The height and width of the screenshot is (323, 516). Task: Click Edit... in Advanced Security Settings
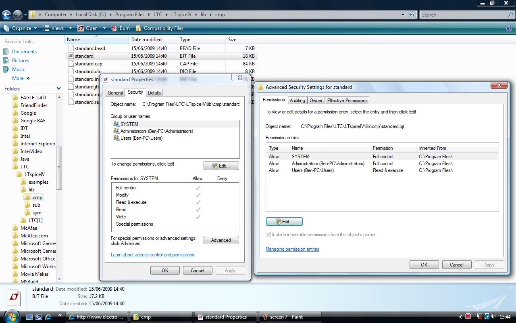click(284, 222)
